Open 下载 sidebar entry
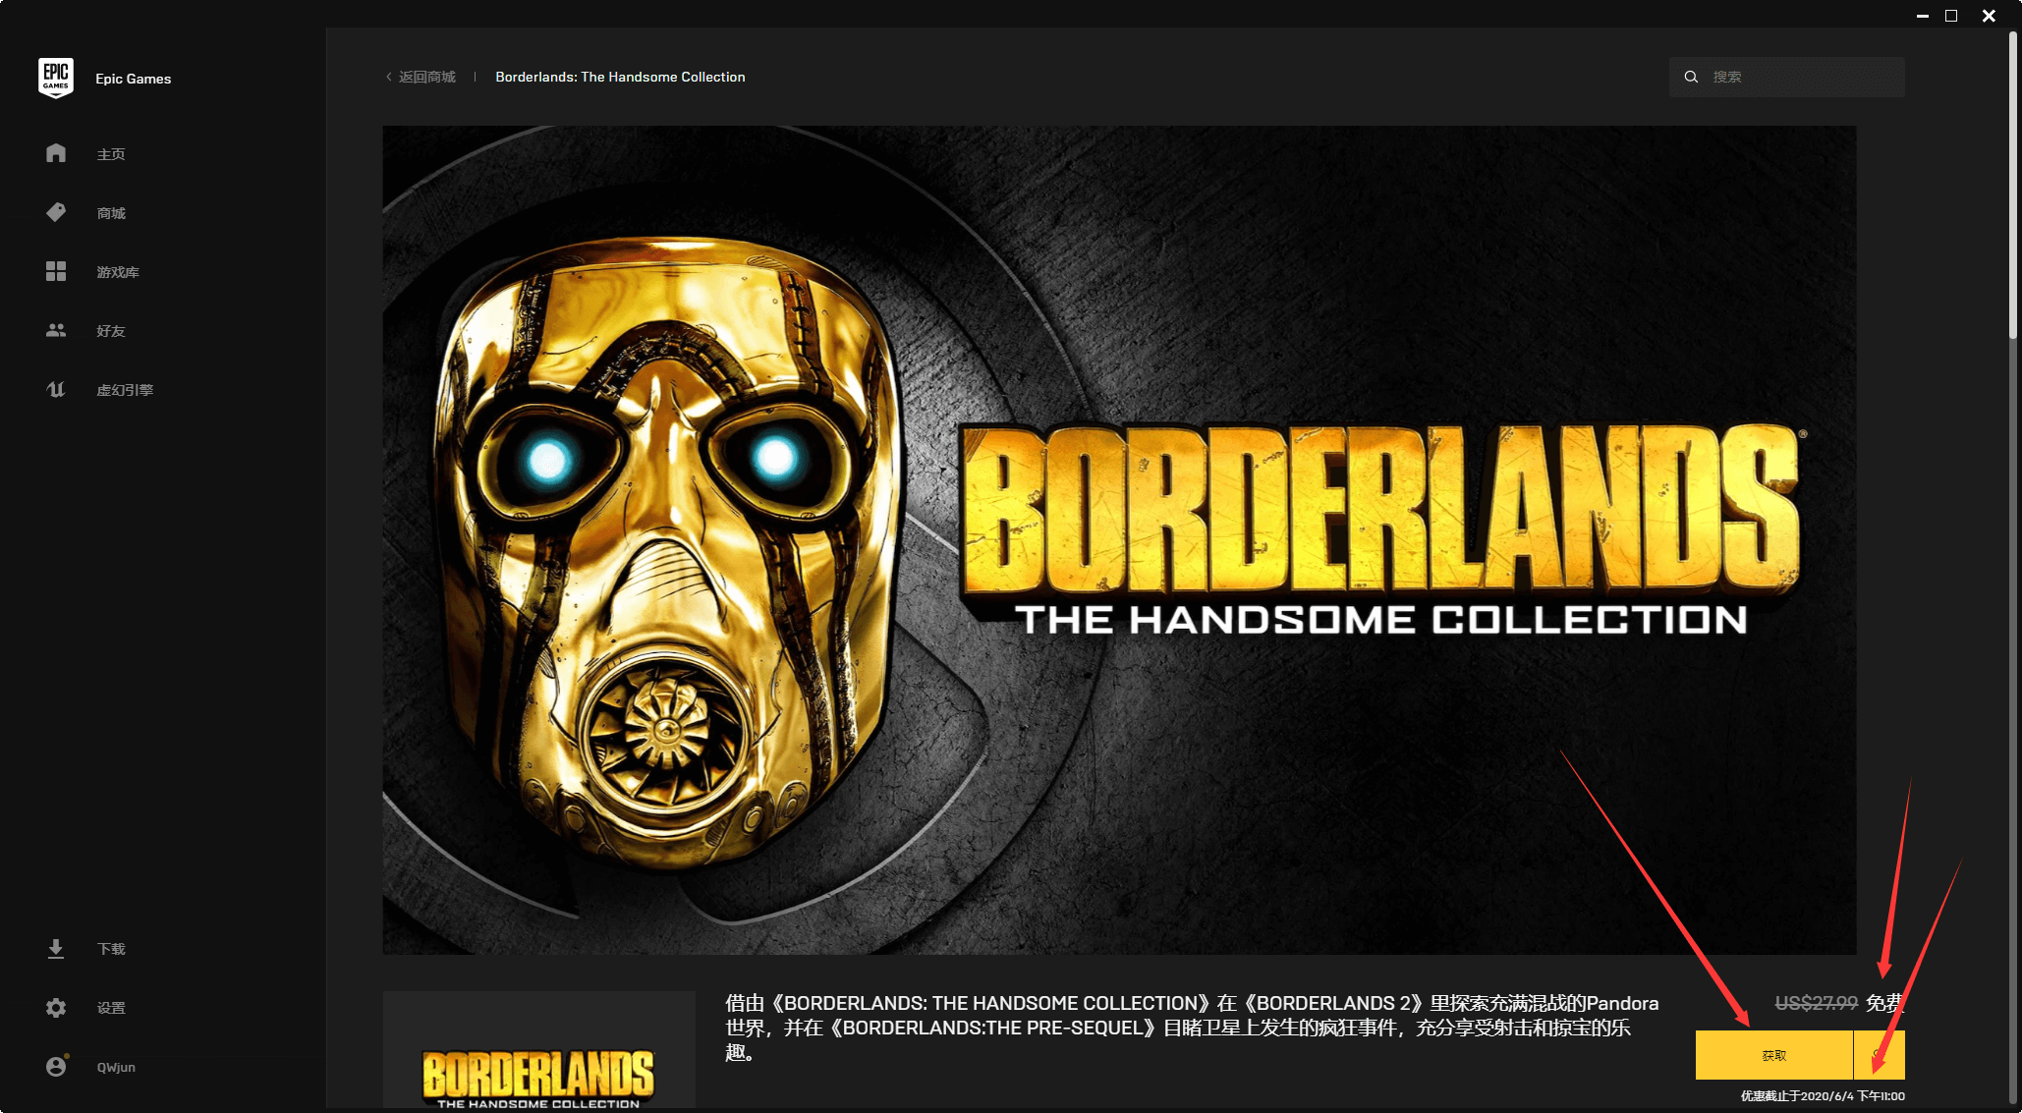Screen dimensions: 2022x1113 111,949
